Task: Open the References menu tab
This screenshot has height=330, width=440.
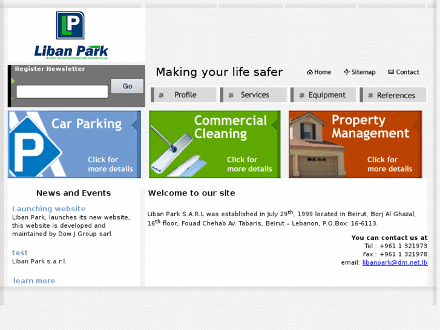Action: [393, 95]
